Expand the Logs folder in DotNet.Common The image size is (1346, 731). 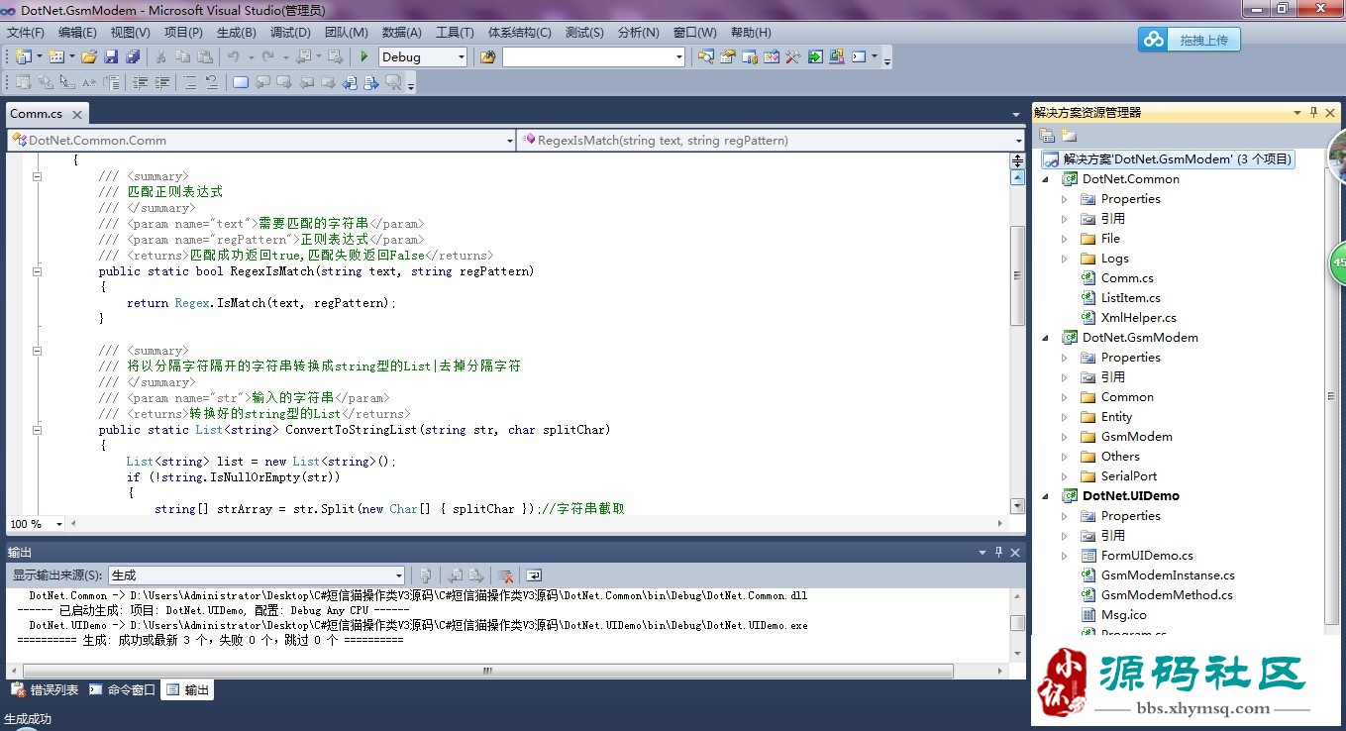coord(1065,259)
